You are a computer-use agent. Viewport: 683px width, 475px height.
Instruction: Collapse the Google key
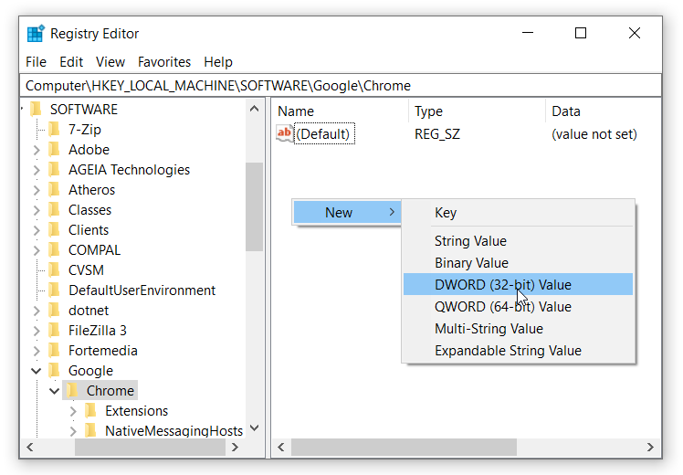(37, 371)
